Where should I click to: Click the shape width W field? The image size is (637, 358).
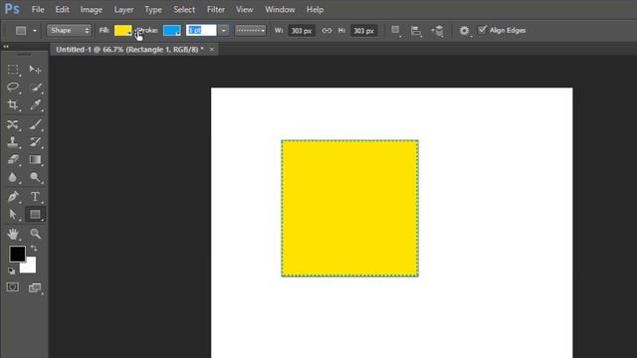click(x=302, y=31)
